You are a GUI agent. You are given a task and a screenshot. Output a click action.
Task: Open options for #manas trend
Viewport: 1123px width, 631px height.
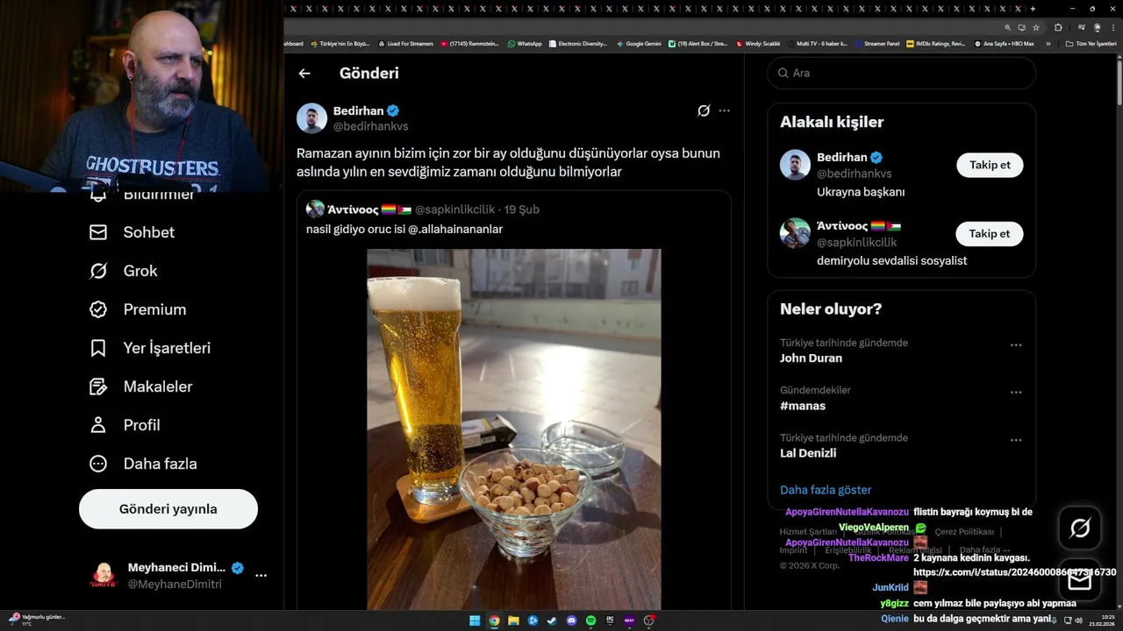(1016, 393)
